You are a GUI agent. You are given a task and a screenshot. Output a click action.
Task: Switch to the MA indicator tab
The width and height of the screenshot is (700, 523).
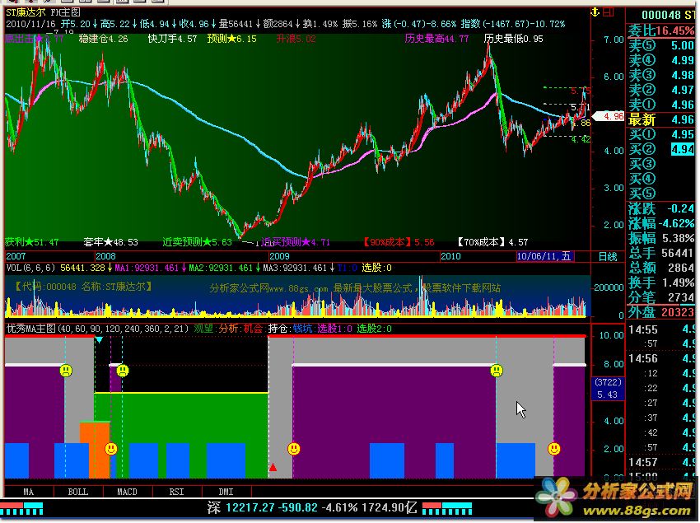click(x=29, y=492)
